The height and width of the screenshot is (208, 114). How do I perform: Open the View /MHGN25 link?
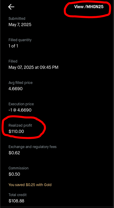click(x=89, y=7)
